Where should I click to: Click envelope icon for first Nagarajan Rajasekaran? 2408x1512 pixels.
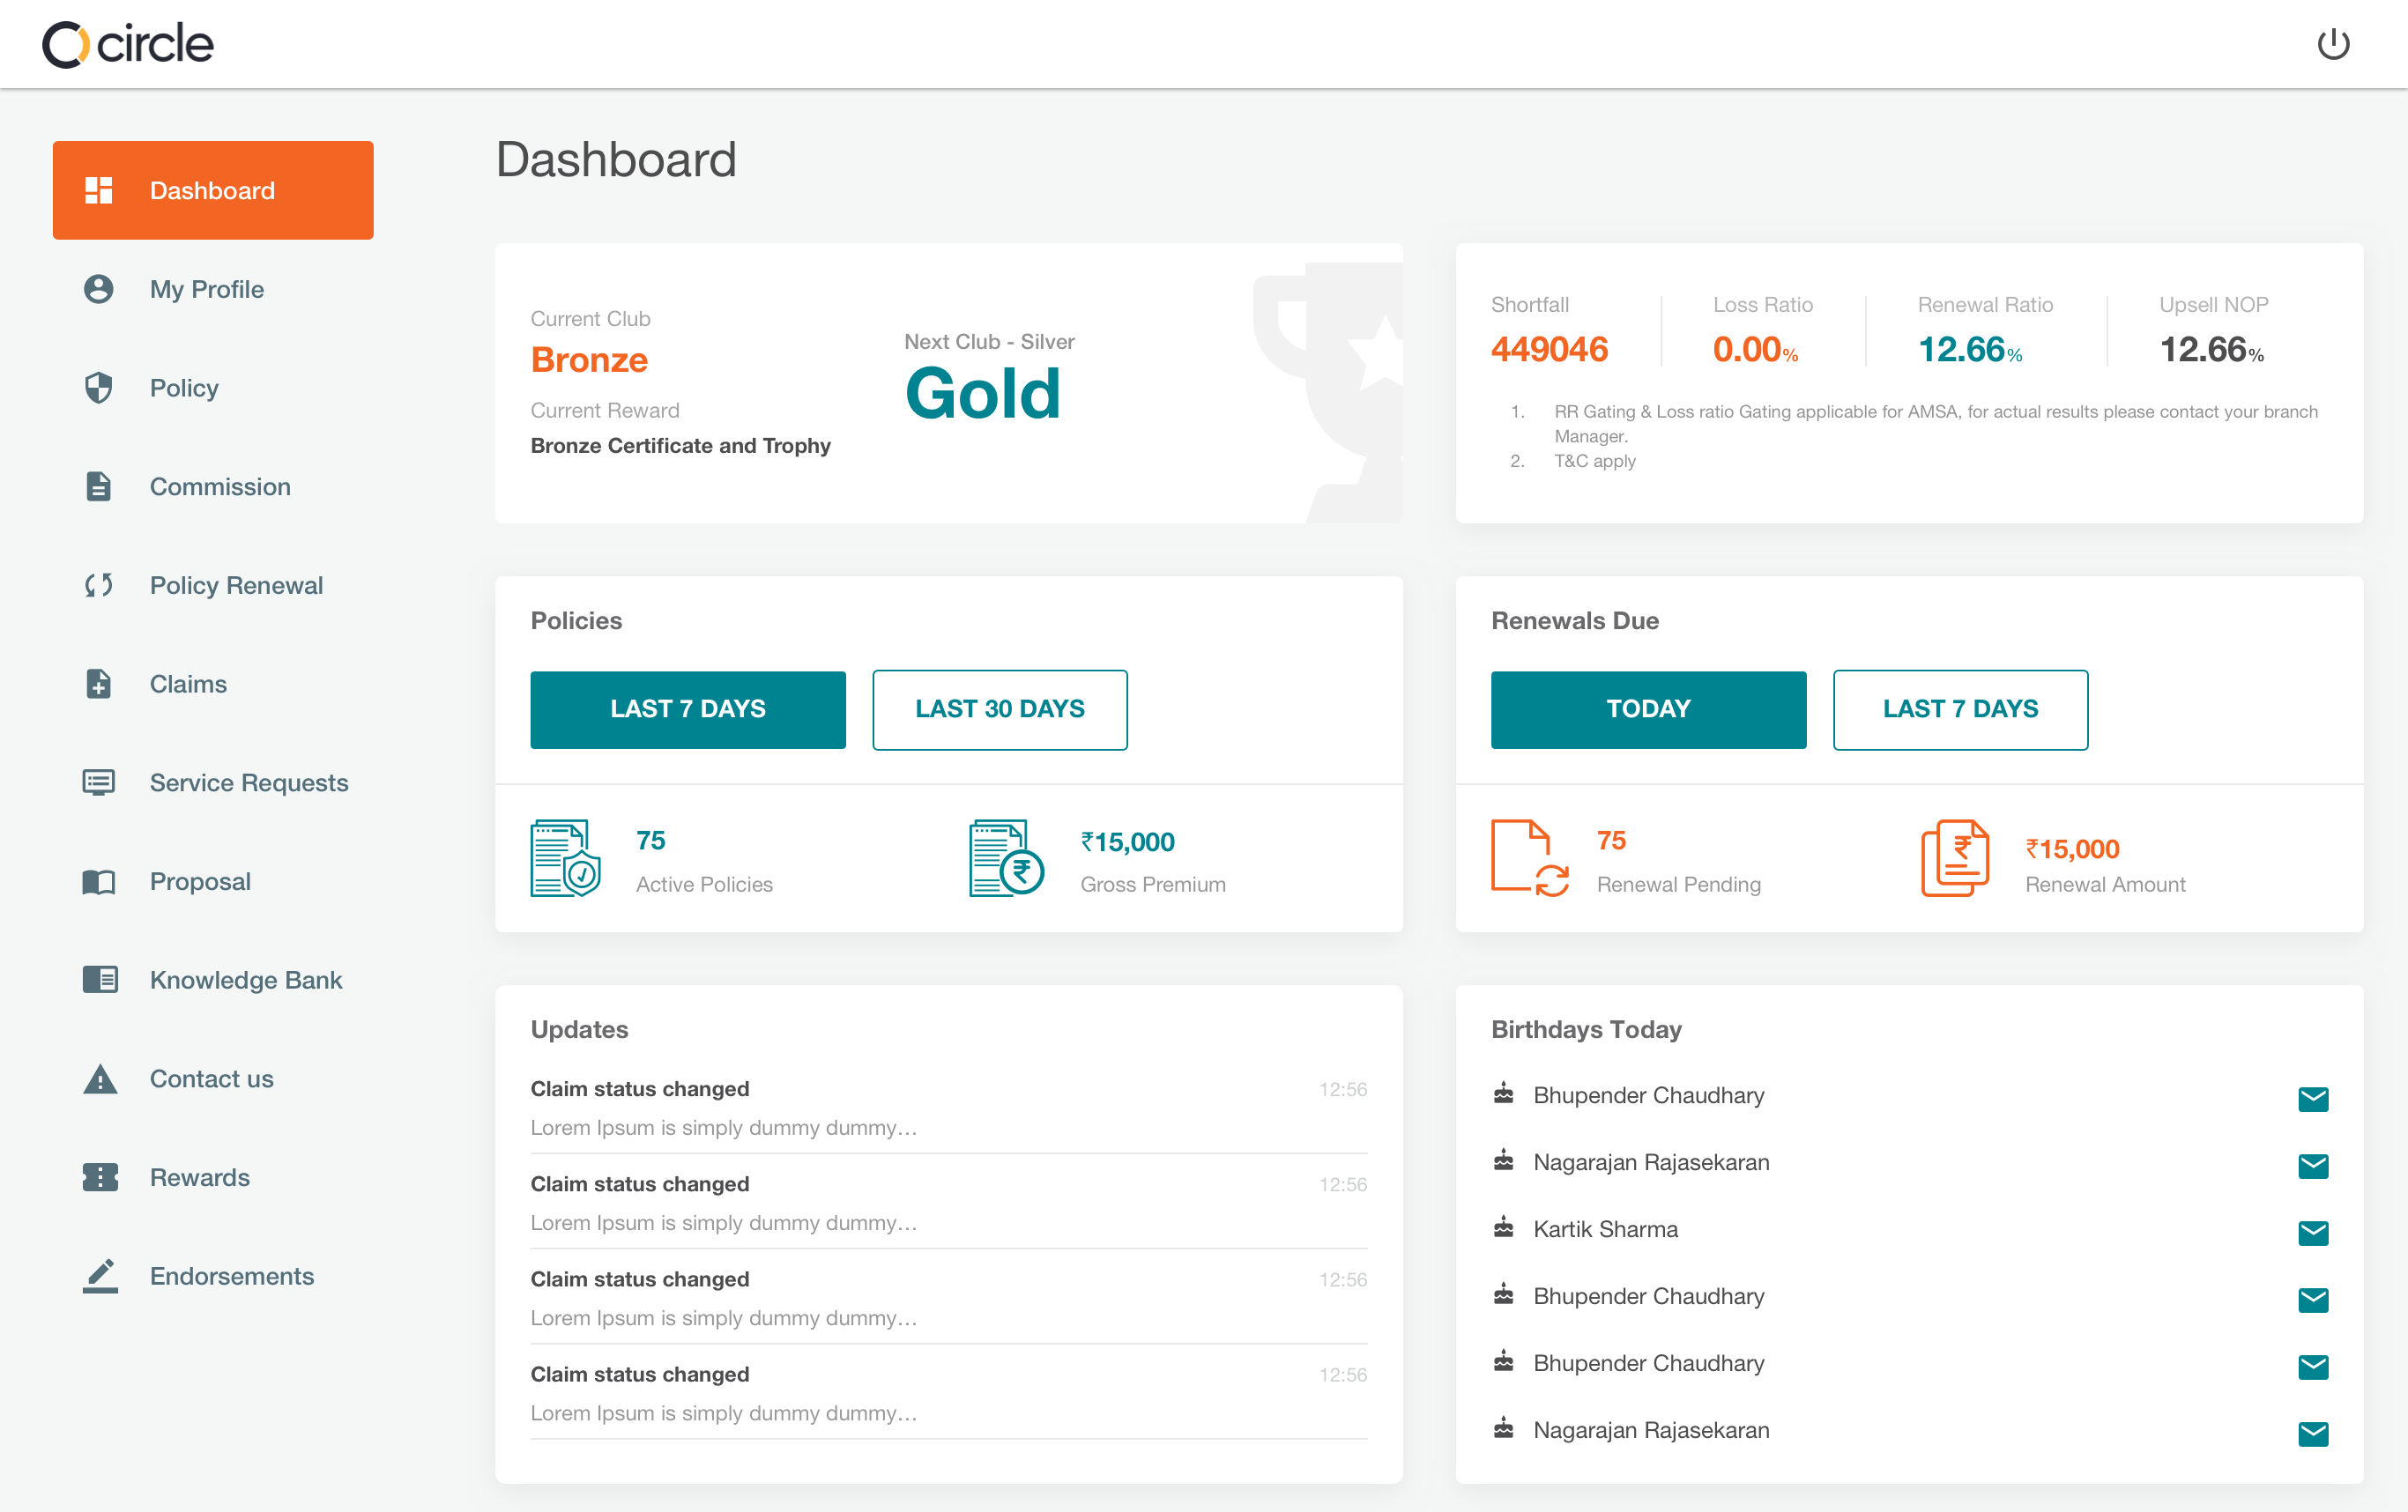point(2313,1166)
